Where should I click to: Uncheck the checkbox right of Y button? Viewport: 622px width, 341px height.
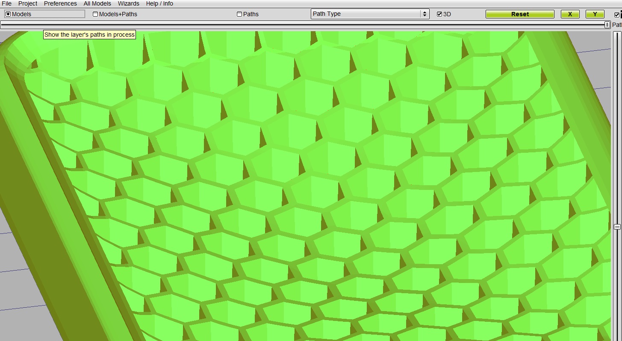tap(616, 15)
